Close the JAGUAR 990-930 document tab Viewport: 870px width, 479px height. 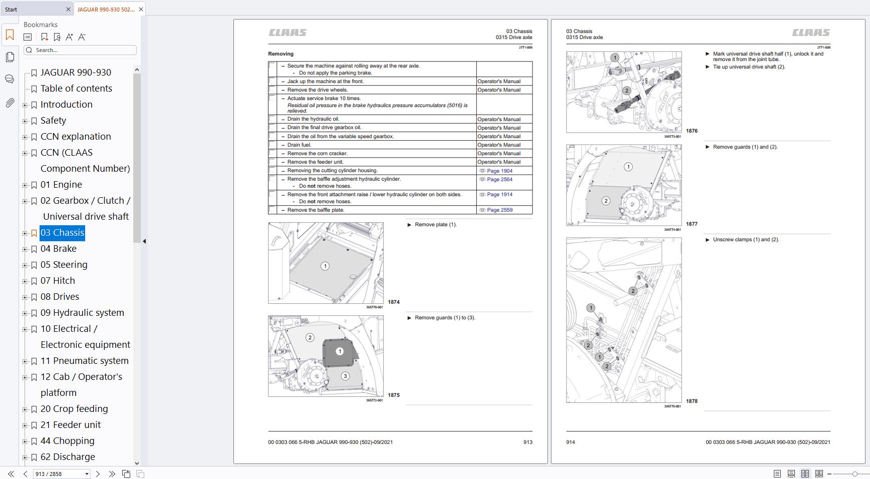point(141,9)
